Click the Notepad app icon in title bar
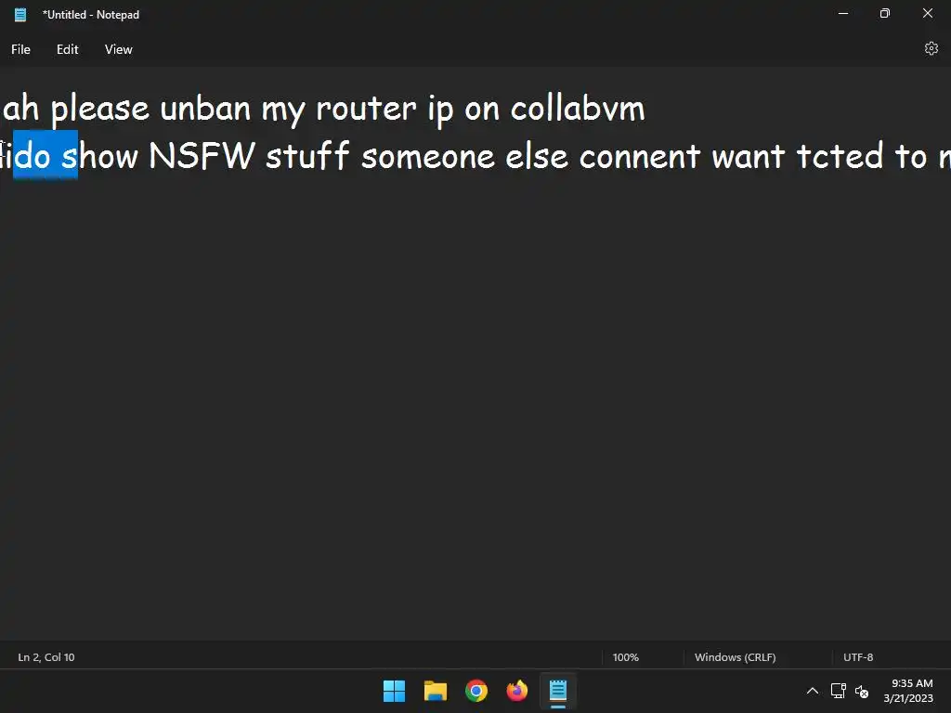This screenshot has height=713, width=951. tap(20, 15)
